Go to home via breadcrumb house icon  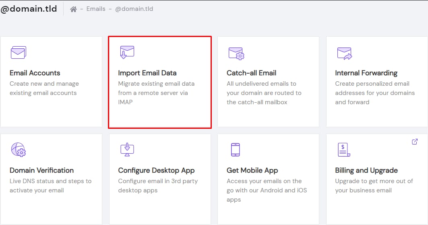73,9
